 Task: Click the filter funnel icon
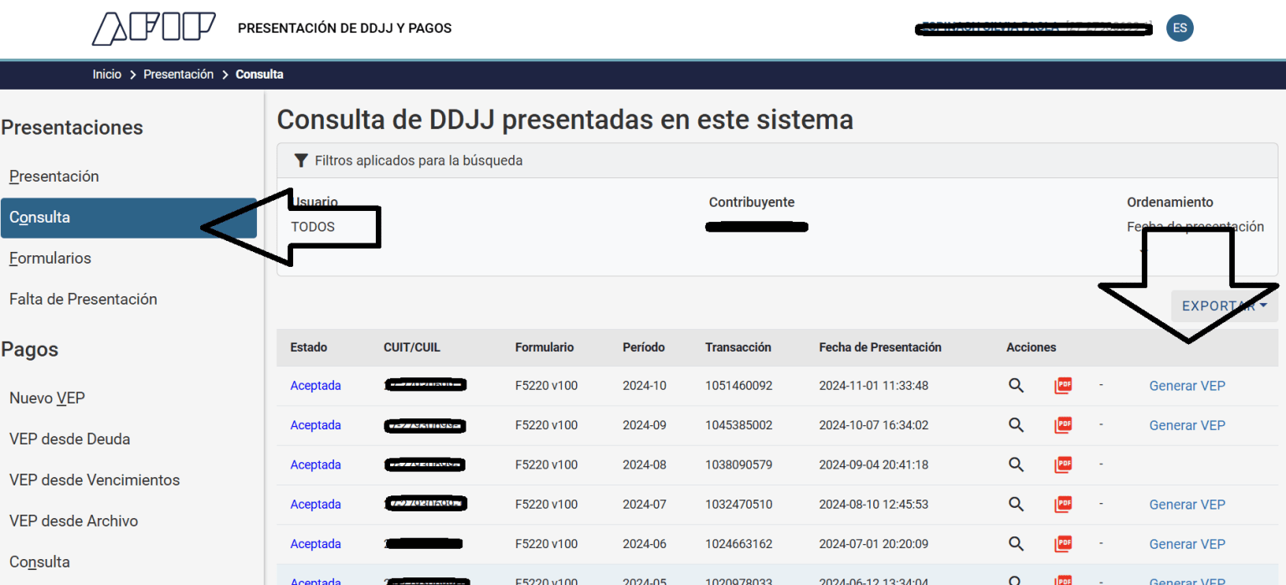coord(301,161)
